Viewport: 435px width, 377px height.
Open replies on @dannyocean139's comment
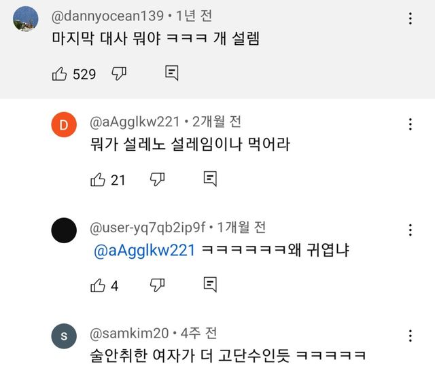[x=171, y=73]
